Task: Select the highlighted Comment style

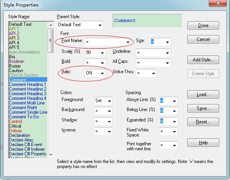Action: point(28,80)
